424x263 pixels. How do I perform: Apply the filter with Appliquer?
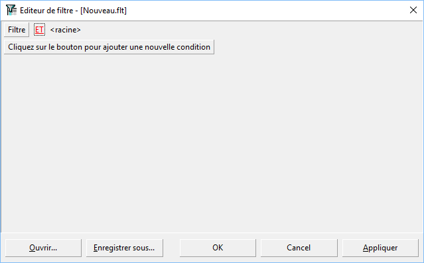380,248
